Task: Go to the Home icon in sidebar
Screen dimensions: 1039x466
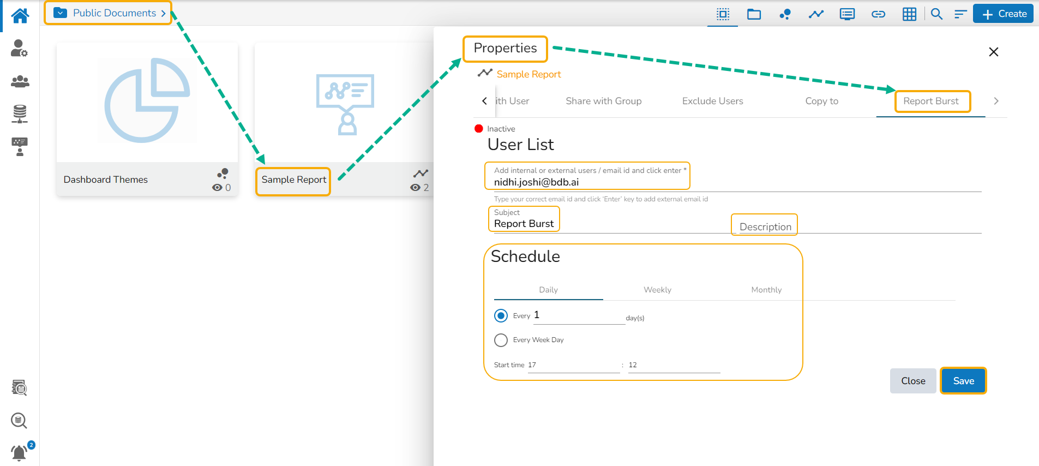Action: (x=20, y=15)
